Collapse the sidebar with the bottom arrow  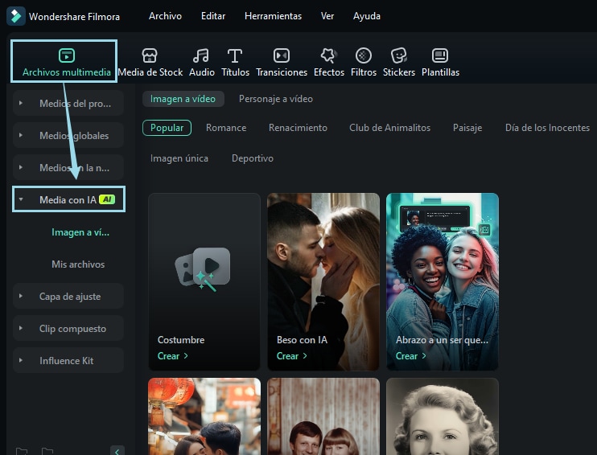[117, 451]
